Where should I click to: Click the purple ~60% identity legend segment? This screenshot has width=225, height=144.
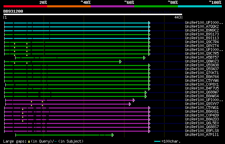[112, 6]
